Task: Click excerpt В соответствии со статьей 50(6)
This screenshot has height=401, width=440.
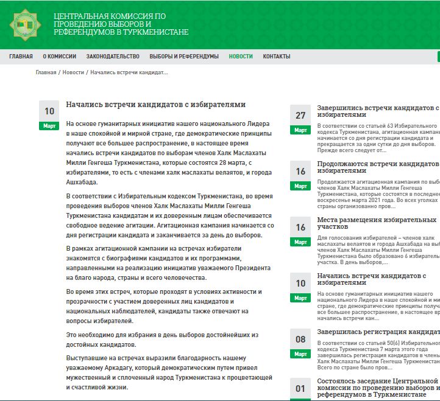Action: (378, 355)
